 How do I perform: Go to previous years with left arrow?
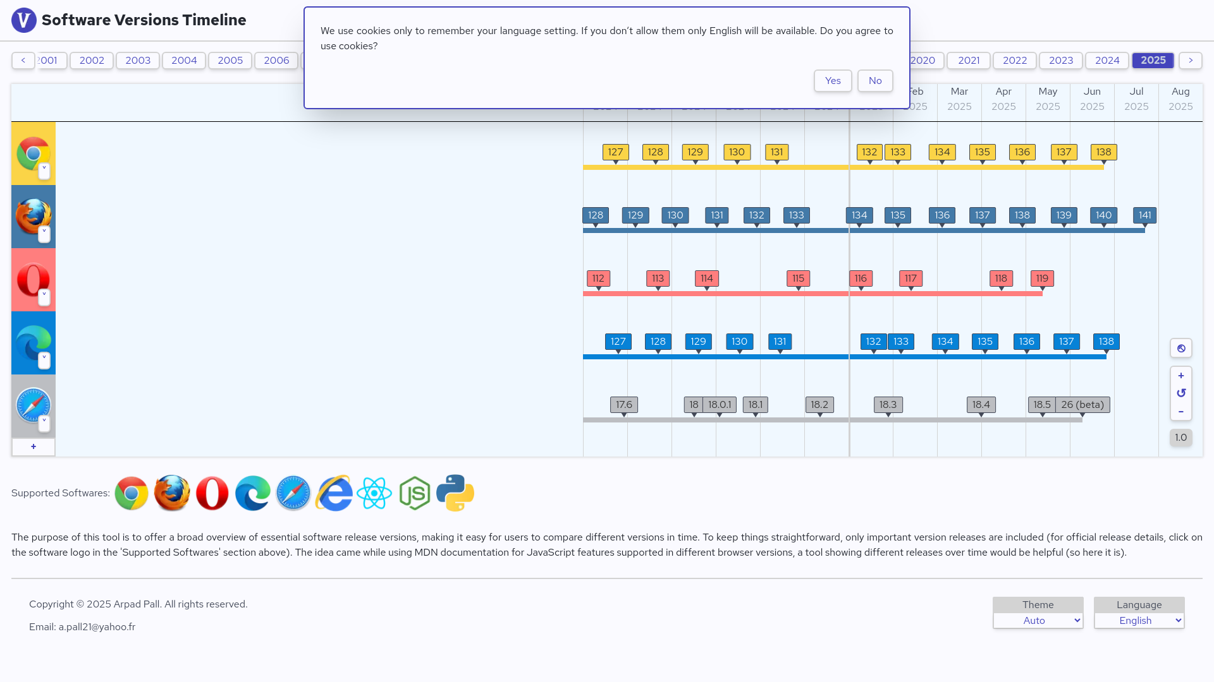click(x=23, y=61)
